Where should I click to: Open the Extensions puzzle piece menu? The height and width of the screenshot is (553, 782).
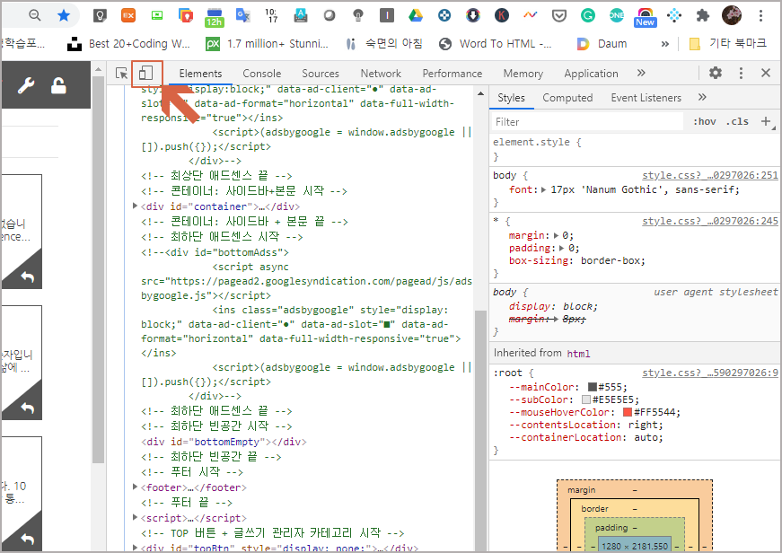(x=703, y=15)
